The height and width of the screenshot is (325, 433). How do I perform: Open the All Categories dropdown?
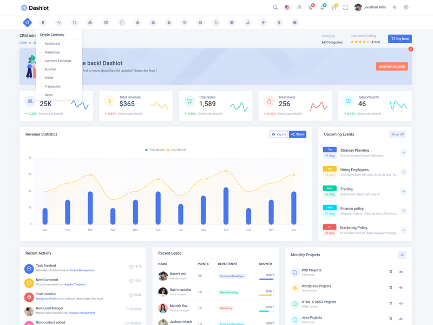[332, 42]
